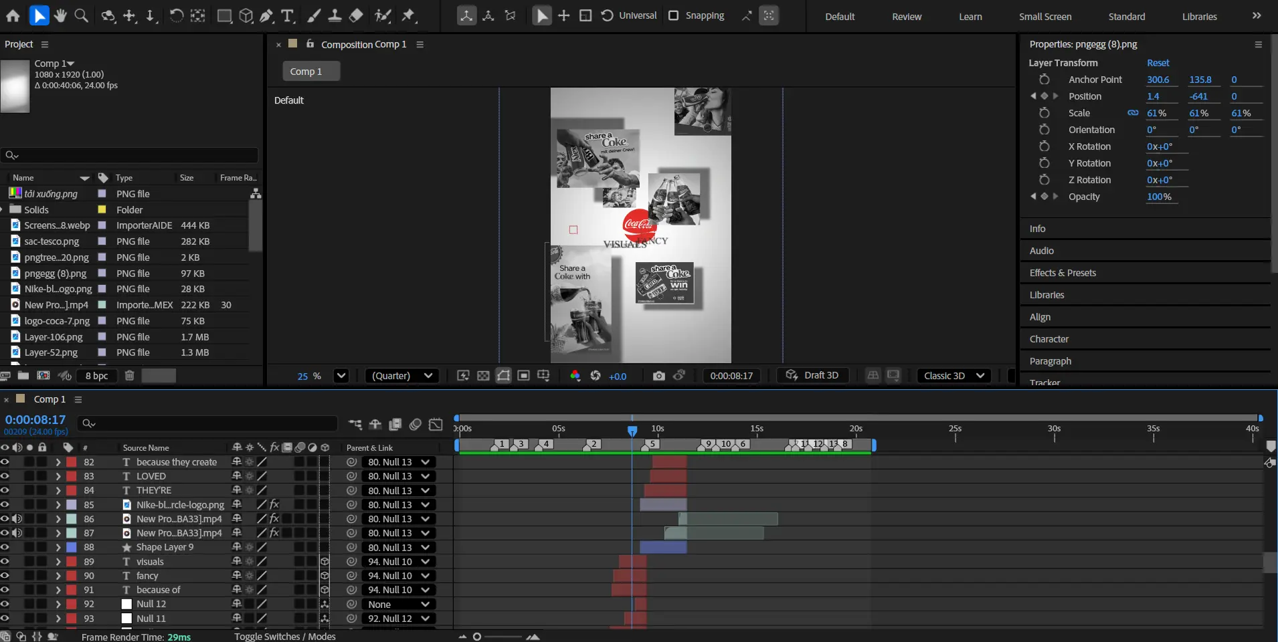Delete selected project item with trash icon
The height and width of the screenshot is (642, 1278).
point(130,376)
